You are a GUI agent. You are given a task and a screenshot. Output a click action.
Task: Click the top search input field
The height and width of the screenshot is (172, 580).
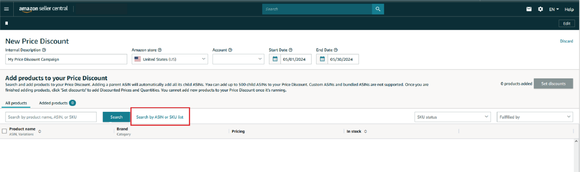pyautogui.click(x=317, y=9)
